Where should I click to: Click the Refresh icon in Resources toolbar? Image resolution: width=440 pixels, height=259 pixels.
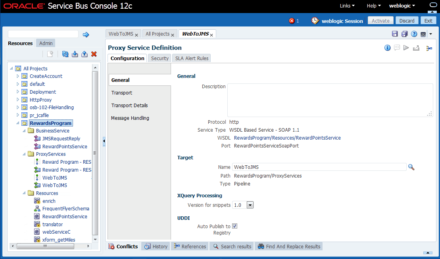pos(65,54)
